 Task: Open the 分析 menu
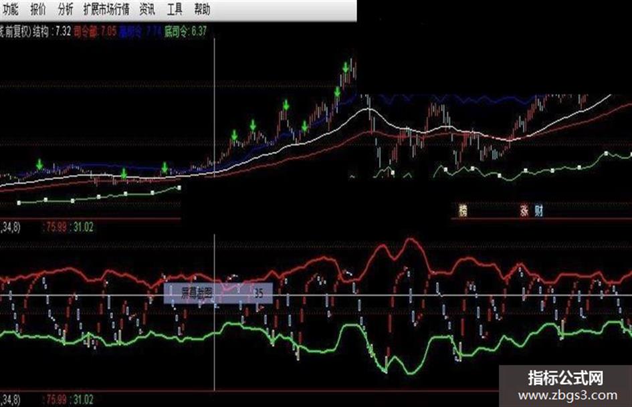66,9
